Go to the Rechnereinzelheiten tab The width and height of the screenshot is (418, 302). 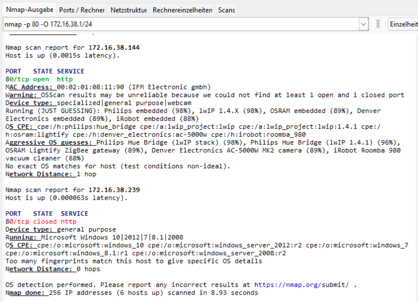pyautogui.click(x=182, y=10)
